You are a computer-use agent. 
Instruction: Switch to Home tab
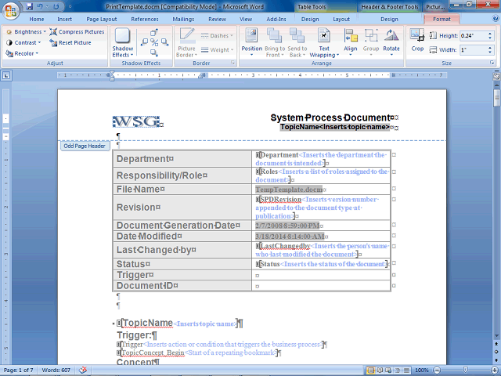coord(37,19)
